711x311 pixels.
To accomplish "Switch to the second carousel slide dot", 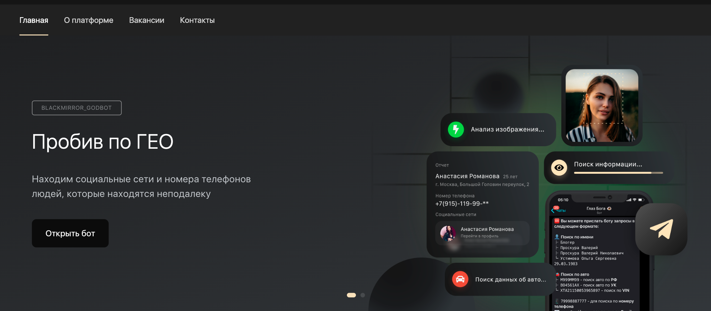I will (x=363, y=295).
